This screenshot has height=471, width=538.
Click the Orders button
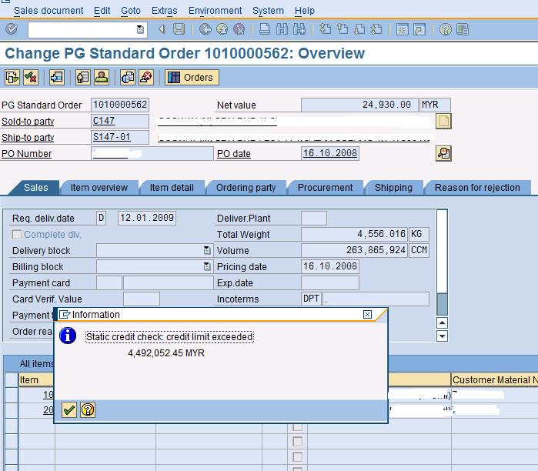(192, 77)
